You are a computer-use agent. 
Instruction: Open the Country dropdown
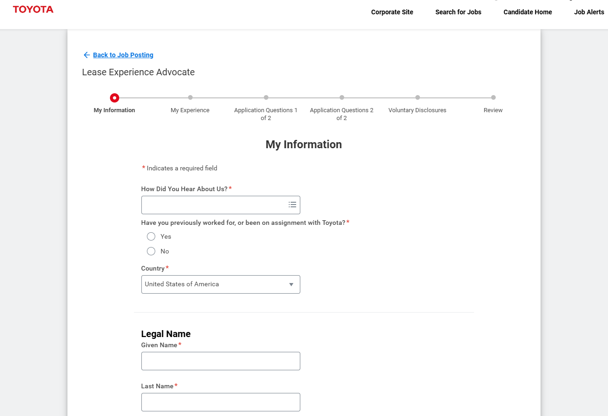click(221, 284)
